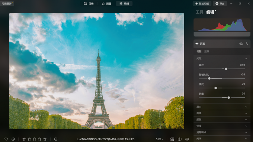Collapse the 光效 section chevron
Image resolution: width=253 pixels, height=142 pixels.
(x=246, y=58)
